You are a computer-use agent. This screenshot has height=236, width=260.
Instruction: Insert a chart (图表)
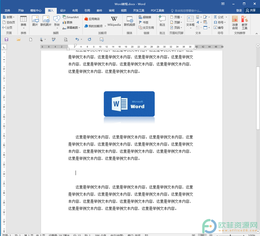pyautogui.click(x=68, y=23)
